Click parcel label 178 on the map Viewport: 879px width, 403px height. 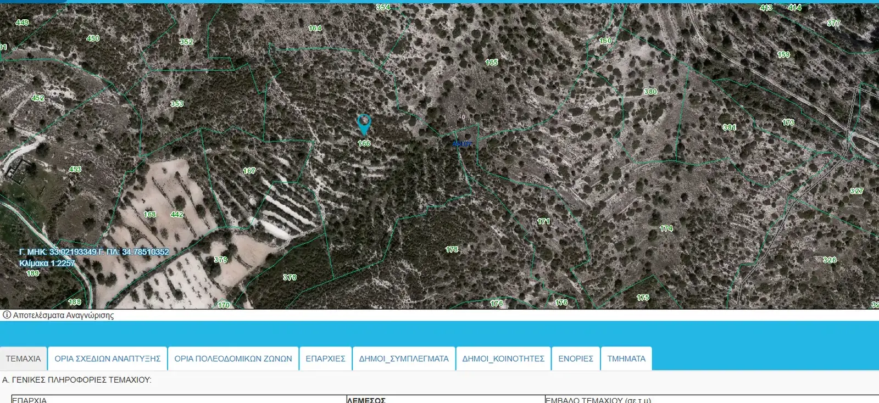click(452, 249)
